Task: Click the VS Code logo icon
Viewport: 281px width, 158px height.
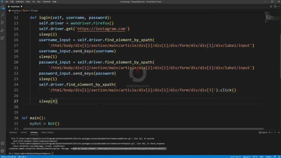Action: [x=2, y=2]
